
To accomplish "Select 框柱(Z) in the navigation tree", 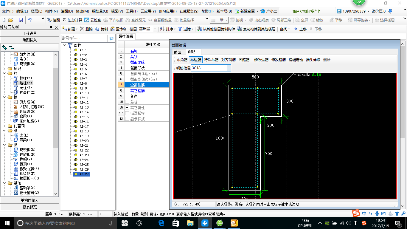I will click(x=25, y=78).
